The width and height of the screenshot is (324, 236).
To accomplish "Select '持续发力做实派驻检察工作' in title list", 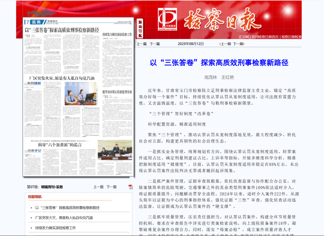I will pyautogui.click(x=55, y=228).
